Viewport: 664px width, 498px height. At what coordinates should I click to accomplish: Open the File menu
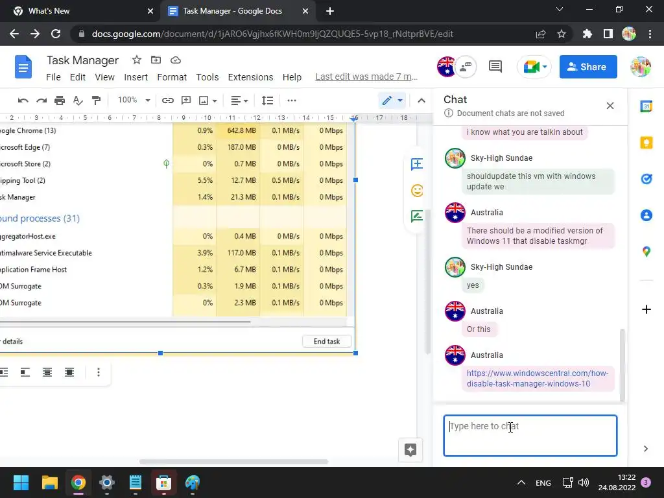(53, 77)
